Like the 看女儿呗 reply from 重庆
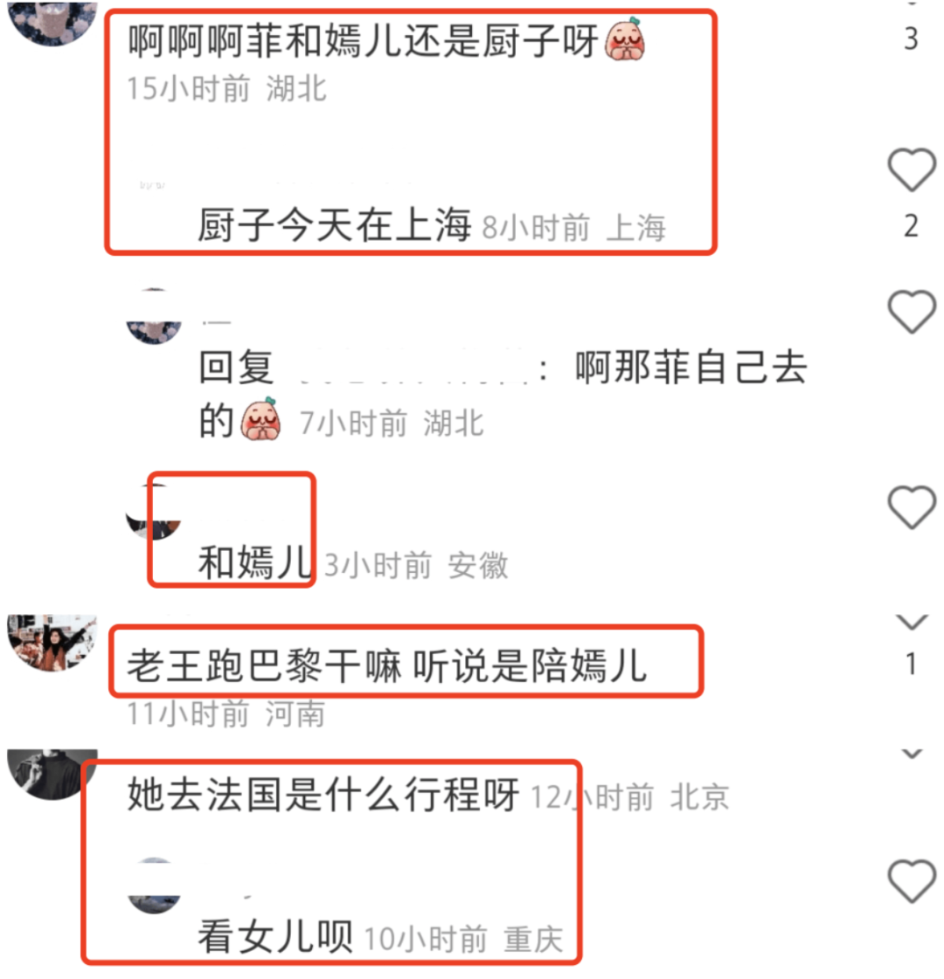 912,881
